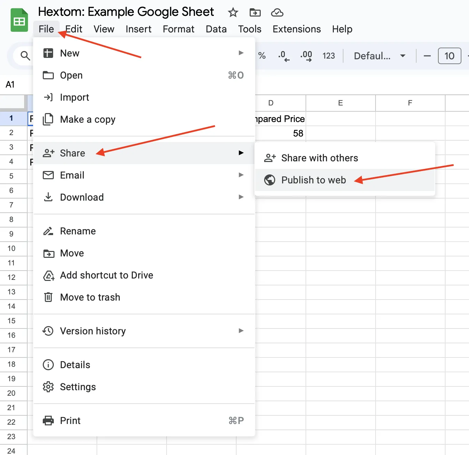Check the cloud document status icon

pyautogui.click(x=277, y=13)
